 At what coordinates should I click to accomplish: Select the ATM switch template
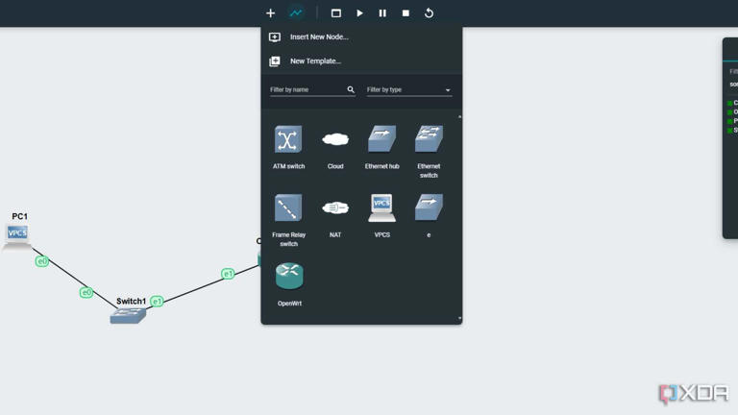pos(288,140)
